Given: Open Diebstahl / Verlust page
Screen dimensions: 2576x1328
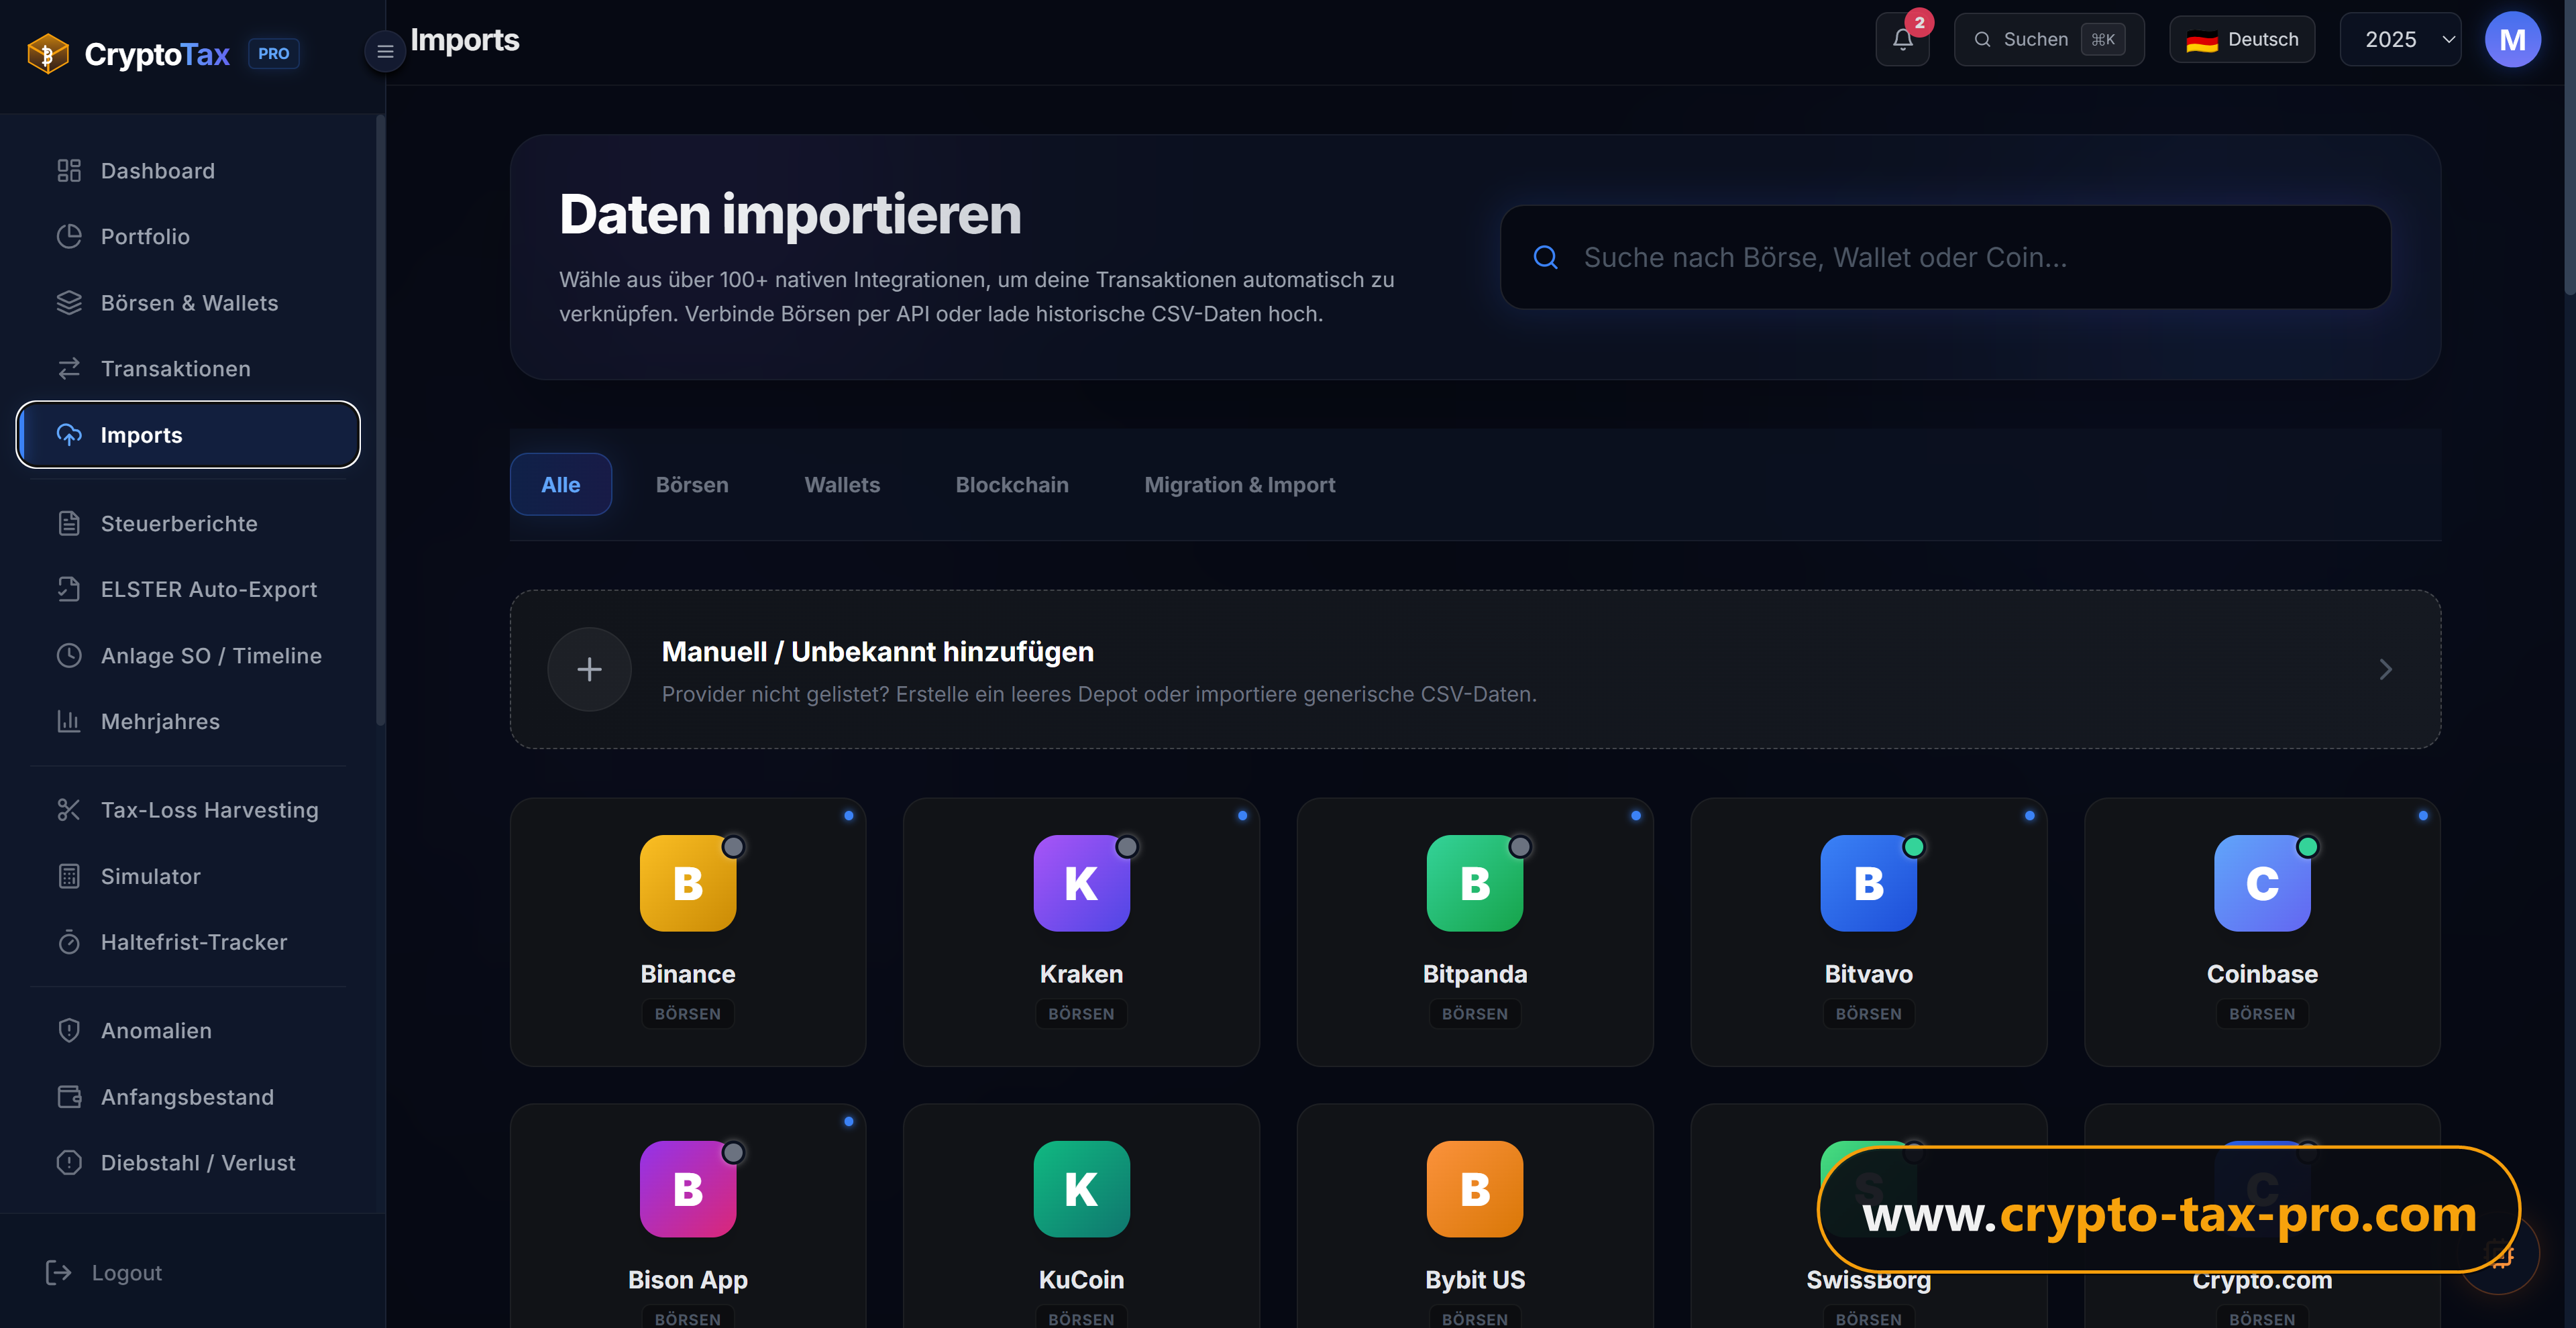Looking at the screenshot, I should [x=188, y=1163].
